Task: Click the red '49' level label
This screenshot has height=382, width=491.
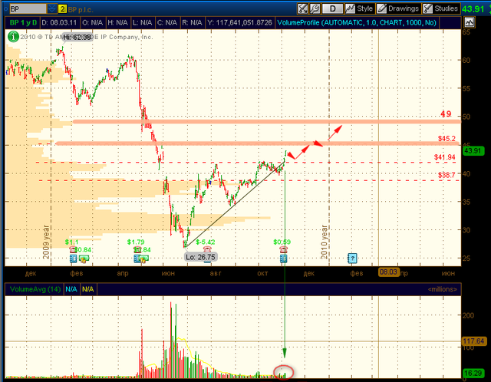Action: [446, 114]
